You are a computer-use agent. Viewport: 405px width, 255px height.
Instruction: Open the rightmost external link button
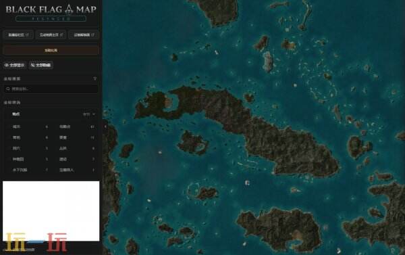(84, 34)
